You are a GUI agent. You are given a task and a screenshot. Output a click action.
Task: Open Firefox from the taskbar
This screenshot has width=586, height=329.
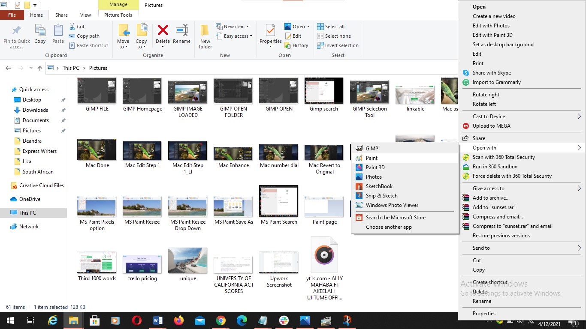click(x=179, y=320)
